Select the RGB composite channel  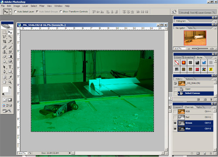pyautogui.click(x=193, y=111)
